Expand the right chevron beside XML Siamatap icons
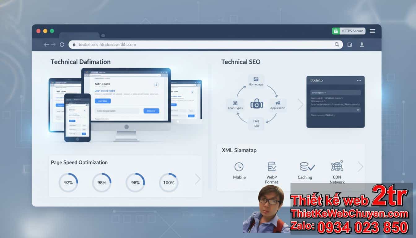Image resolution: width=416 pixels, height=238 pixels. pyautogui.click(x=360, y=166)
